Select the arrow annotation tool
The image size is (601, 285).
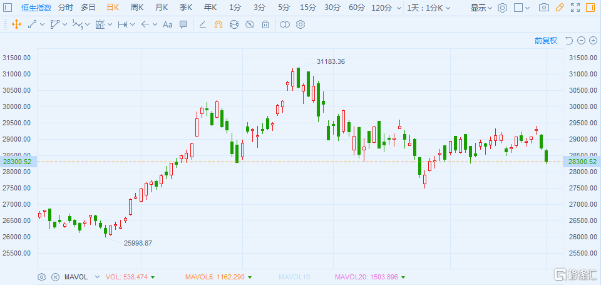coord(145,24)
